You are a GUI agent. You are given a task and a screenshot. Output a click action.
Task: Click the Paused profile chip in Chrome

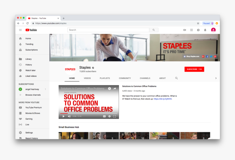point(208,23)
